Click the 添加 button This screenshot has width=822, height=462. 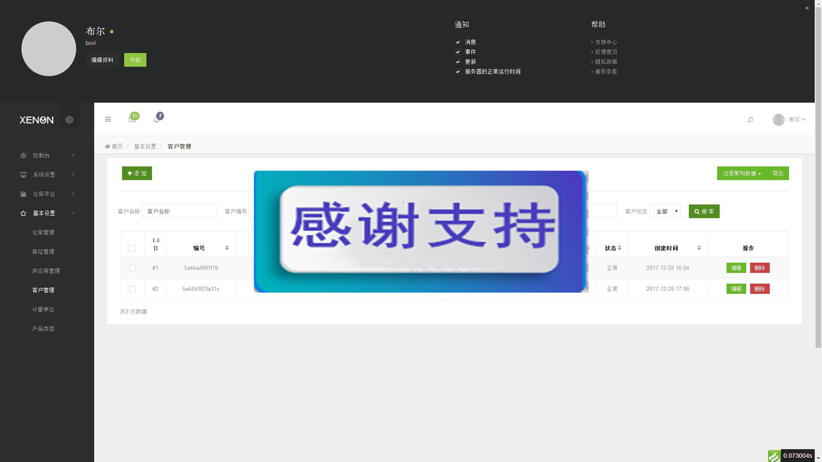tap(137, 173)
